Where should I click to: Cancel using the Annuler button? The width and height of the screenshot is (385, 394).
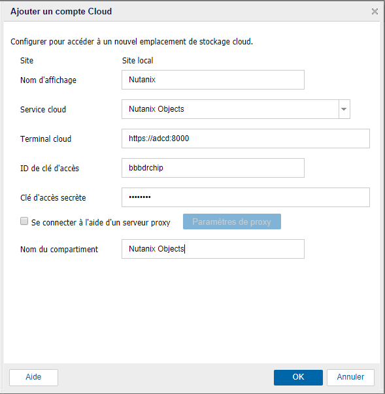point(350,377)
